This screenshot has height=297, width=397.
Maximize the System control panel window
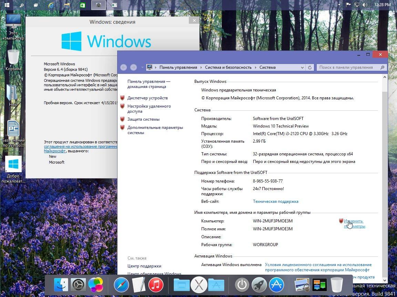click(368, 54)
